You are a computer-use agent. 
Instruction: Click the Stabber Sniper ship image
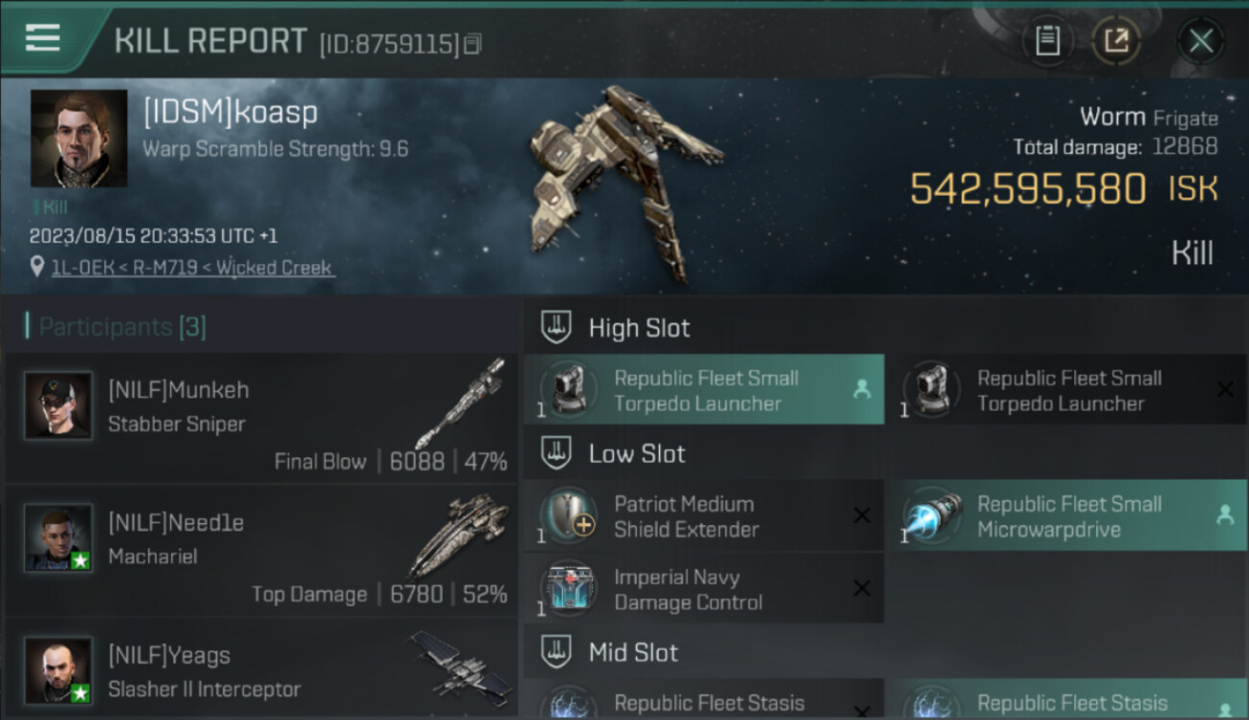pyautogui.click(x=460, y=403)
